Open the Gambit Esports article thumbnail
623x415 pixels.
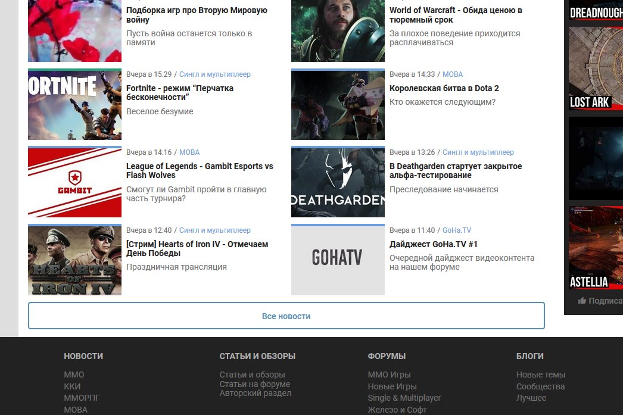coord(74,182)
